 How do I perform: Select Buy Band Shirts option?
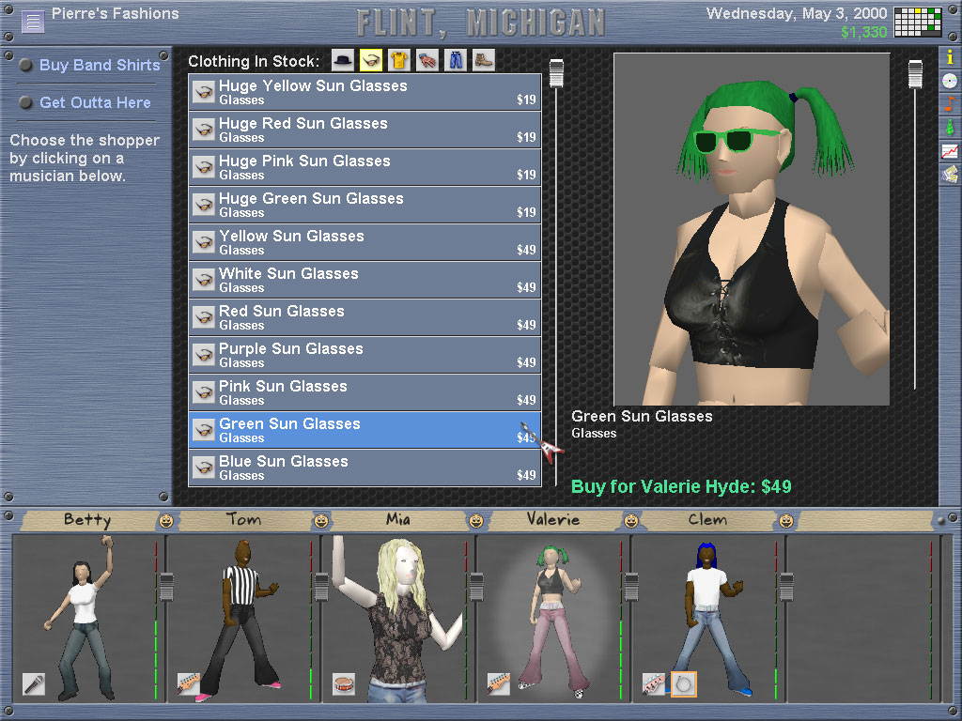[x=99, y=66]
